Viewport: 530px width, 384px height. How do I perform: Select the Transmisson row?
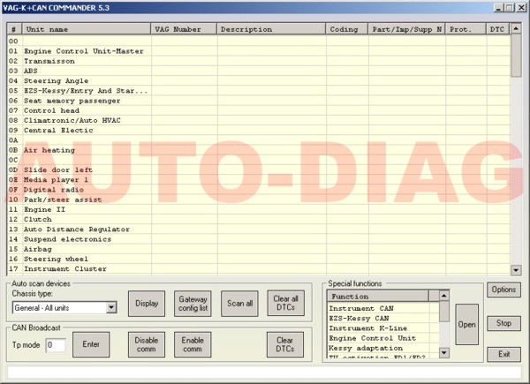click(x=259, y=61)
